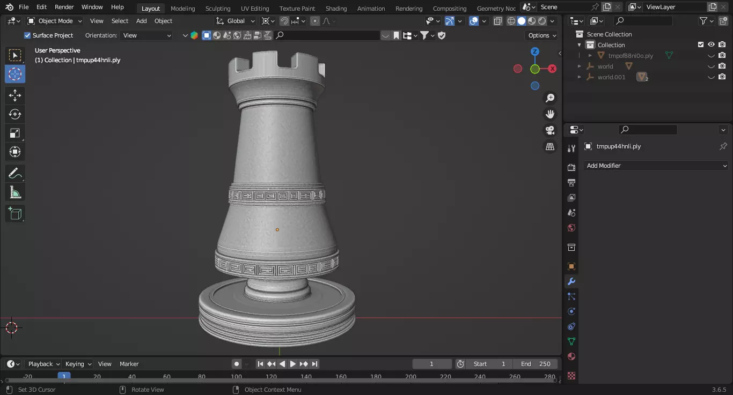The height and width of the screenshot is (395, 733).
Task: Open the Output properties printer tab
Action: (571, 183)
